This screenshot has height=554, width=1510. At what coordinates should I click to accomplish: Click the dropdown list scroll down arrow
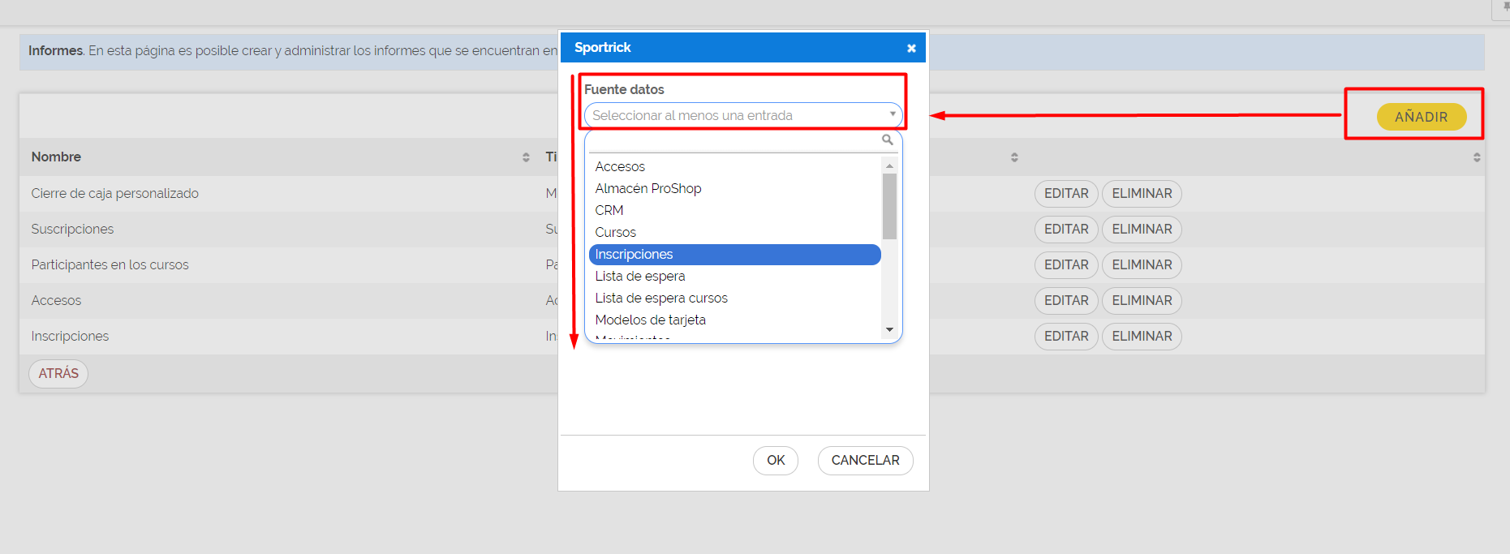(889, 329)
